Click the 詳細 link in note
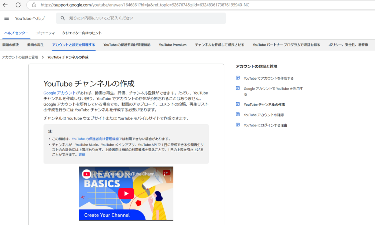 tap(82, 155)
